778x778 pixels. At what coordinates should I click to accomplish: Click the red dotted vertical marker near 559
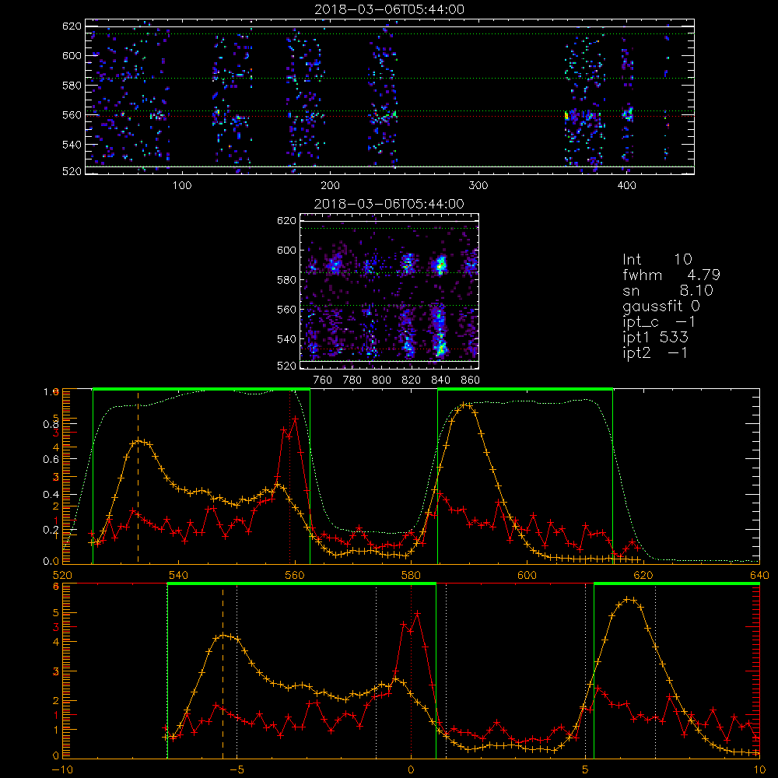[x=289, y=476]
